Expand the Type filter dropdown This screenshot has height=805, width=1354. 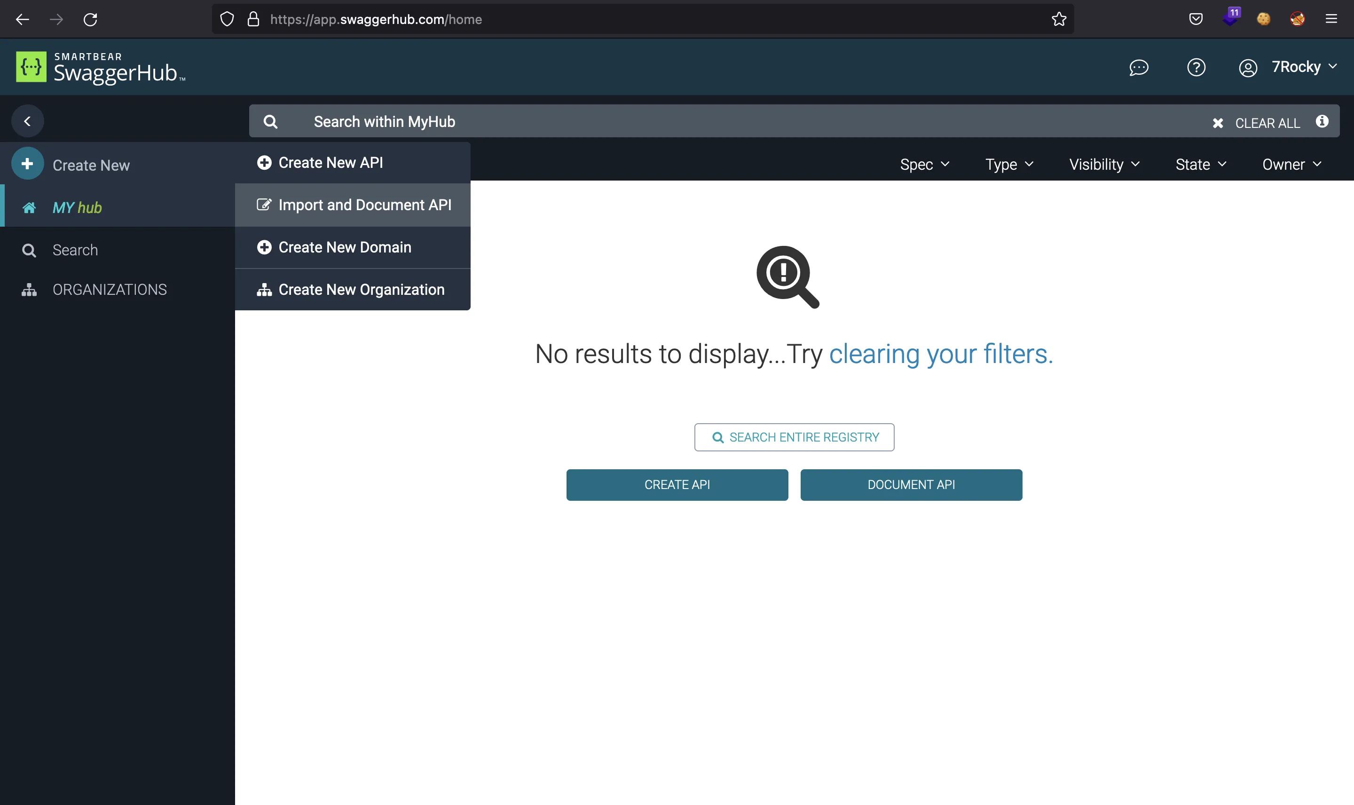point(1010,165)
